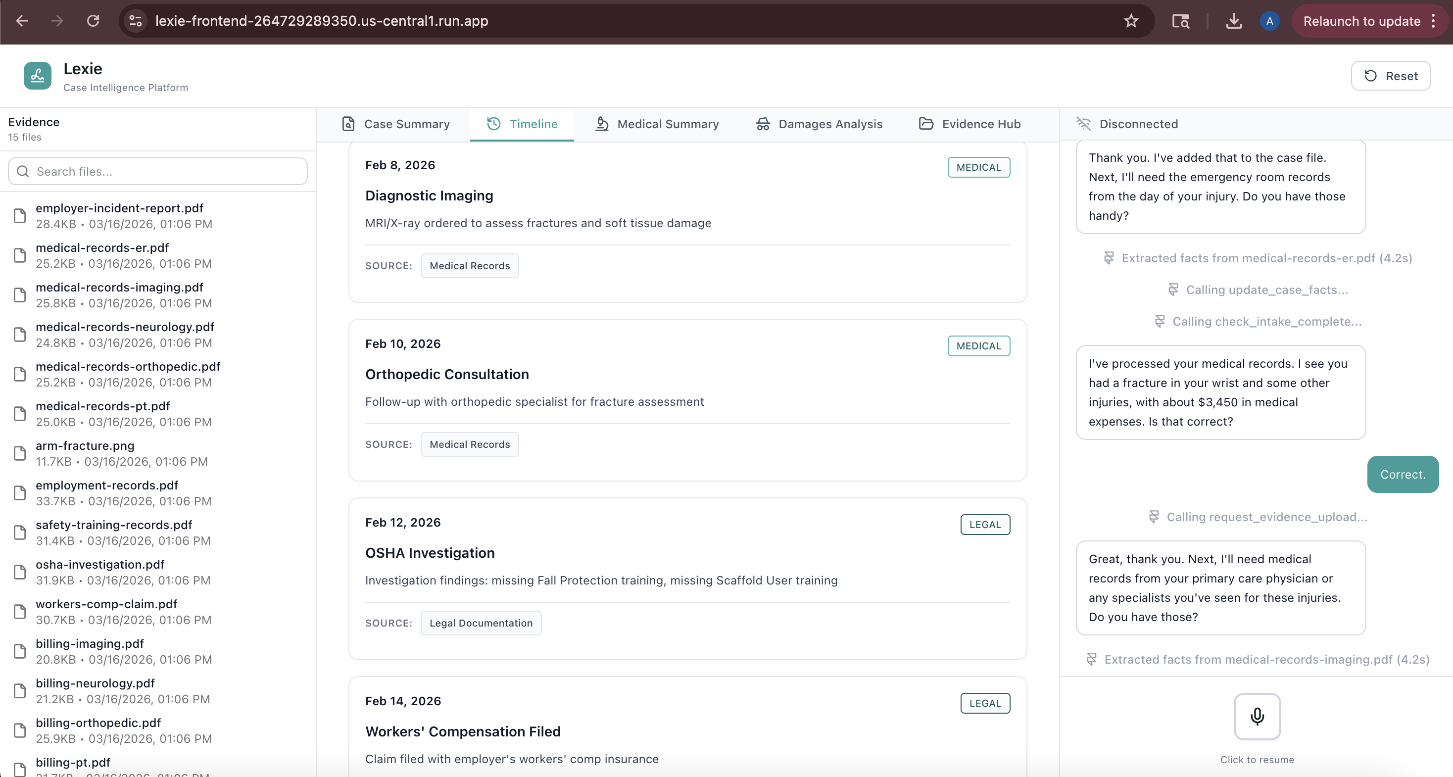
Task: Click the Disconnected wifi status icon
Action: [1083, 124]
